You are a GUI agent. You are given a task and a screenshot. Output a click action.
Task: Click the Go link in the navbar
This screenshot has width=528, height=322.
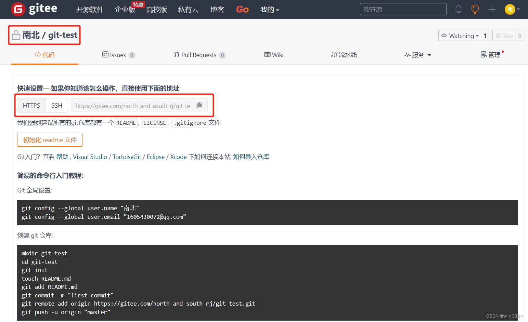coord(242,10)
